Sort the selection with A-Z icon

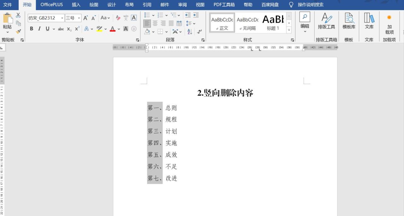point(190,31)
